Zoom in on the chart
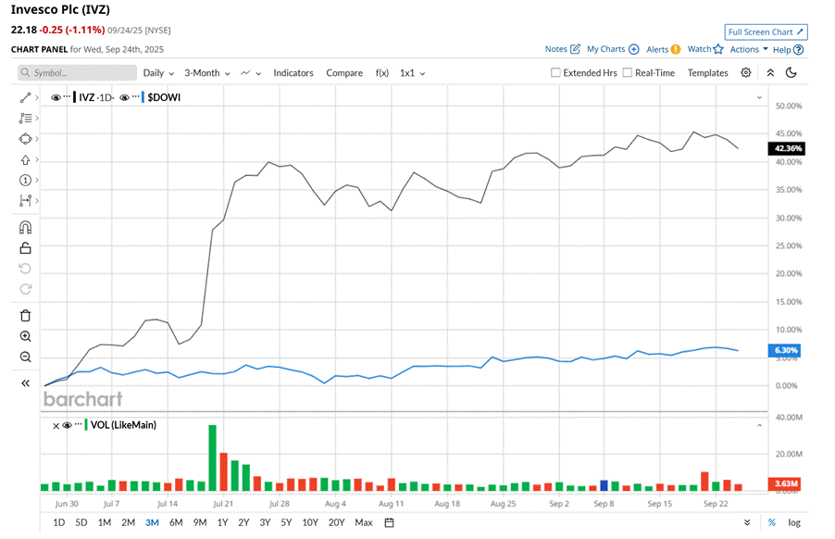The width and height of the screenshot is (835, 539). (x=25, y=336)
